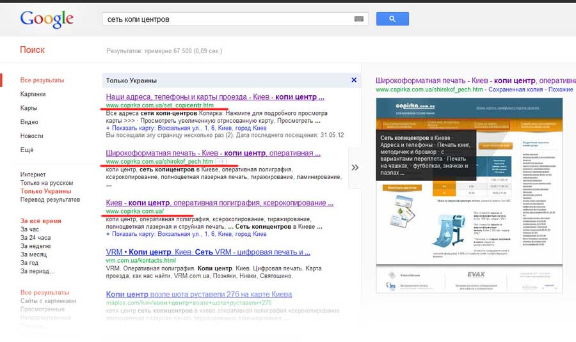
Task: Click the Google logo
Action: tap(47, 19)
